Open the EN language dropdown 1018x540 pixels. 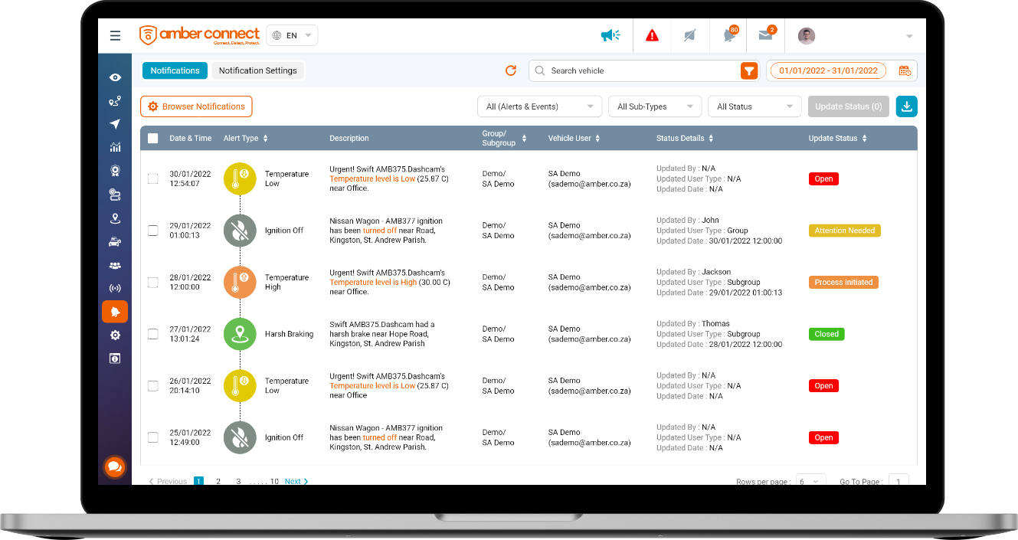[292, 35]
